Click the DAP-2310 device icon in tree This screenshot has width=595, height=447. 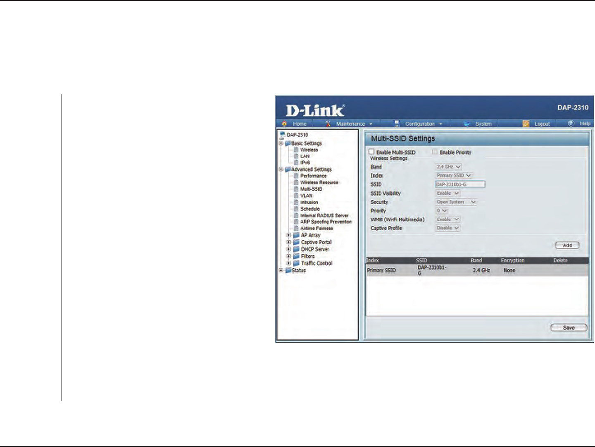pos(283,134)
